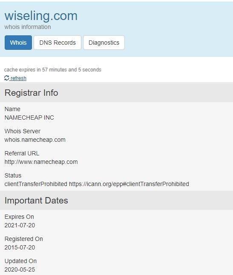Select the updated date 2020-05-25
This screenshot has width=233, height=275.
point(20,269)
